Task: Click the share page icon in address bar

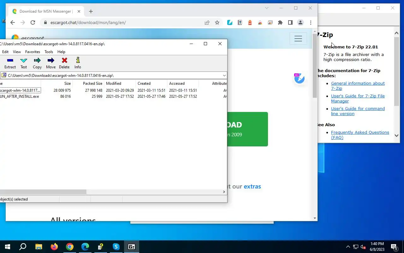Action: click(x=207, y=22)
